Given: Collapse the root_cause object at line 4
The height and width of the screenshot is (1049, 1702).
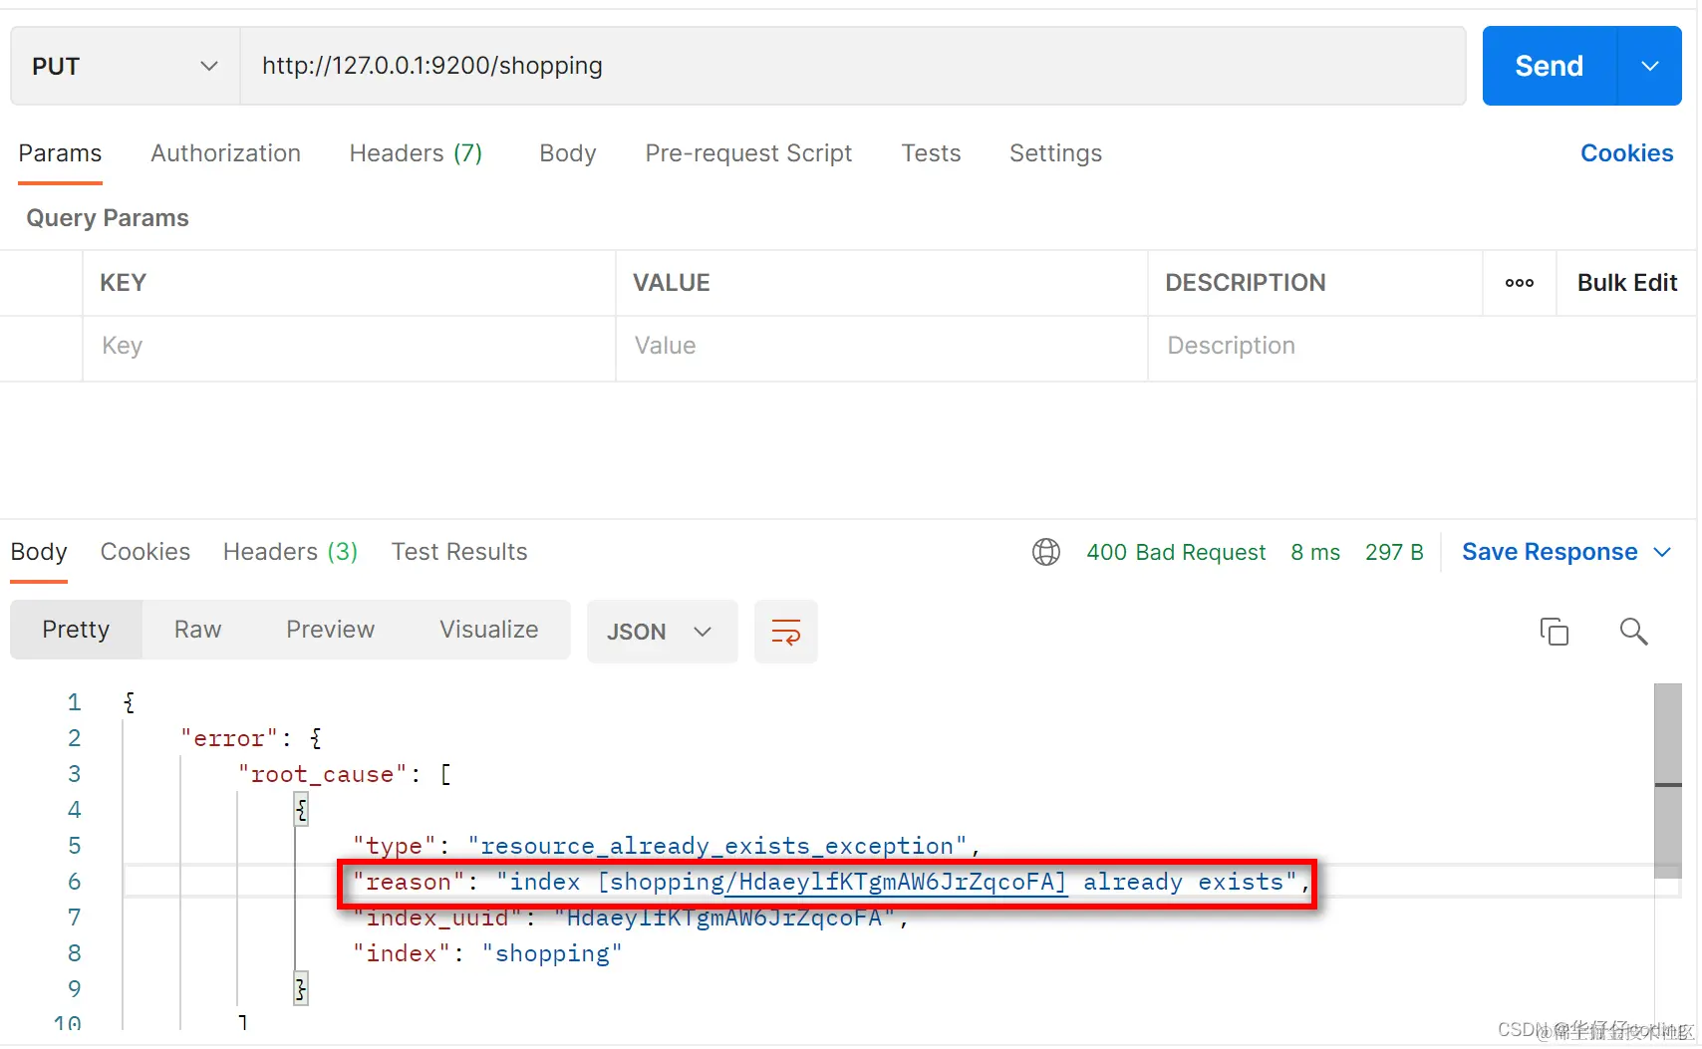Looking at the screenshot, I should click(x=301, y=810).
